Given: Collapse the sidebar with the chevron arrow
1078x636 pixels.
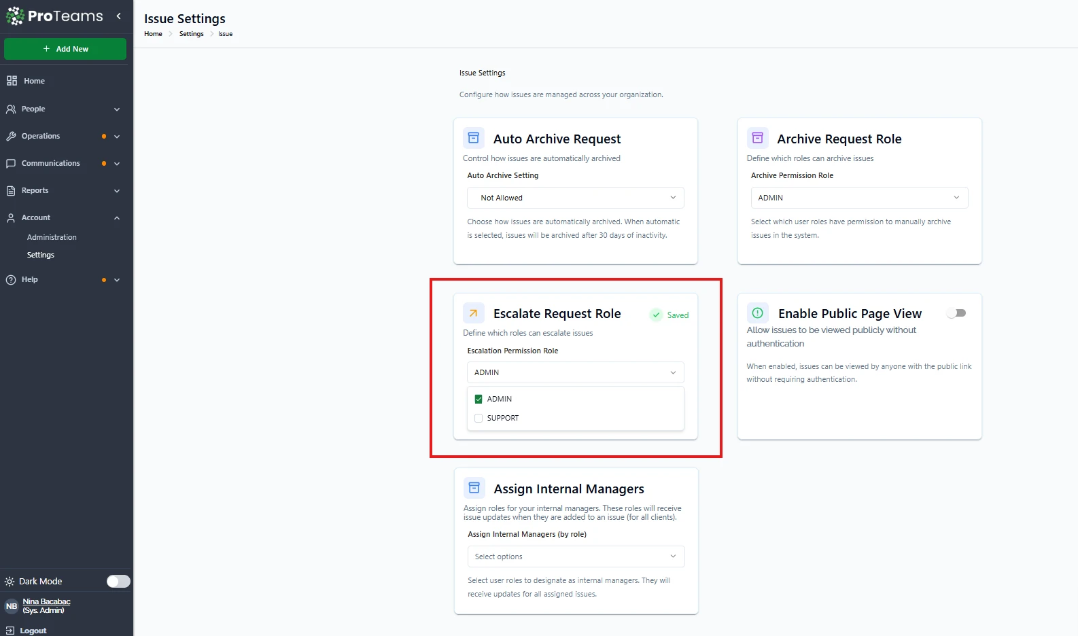Looking at the screenshot, I should (x=119, y=16).
